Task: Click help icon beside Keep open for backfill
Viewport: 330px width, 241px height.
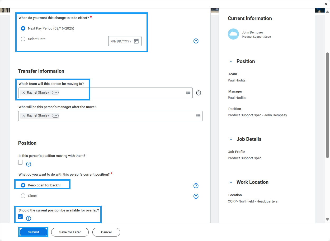Action: pyautogui.click(x=196, y=186)
